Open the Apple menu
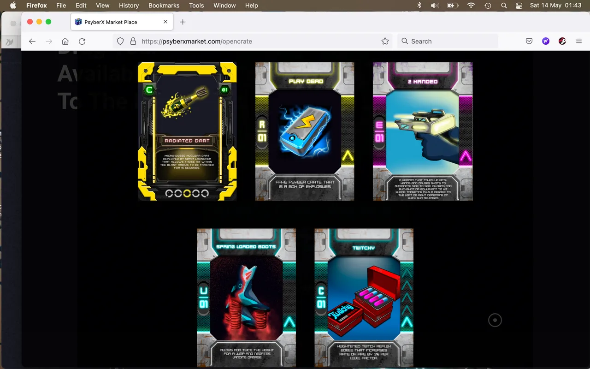 (13, 6)
